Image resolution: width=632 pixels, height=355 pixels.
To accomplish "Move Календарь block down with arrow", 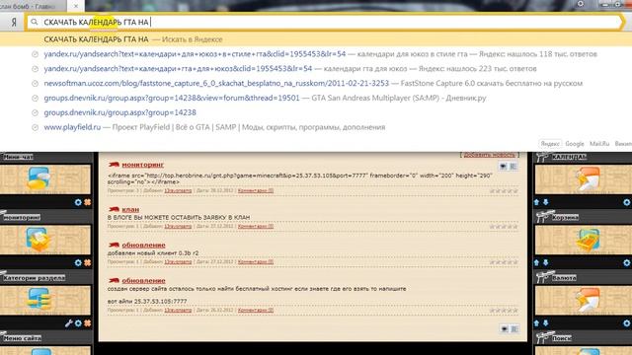I will tap(546, 202).
